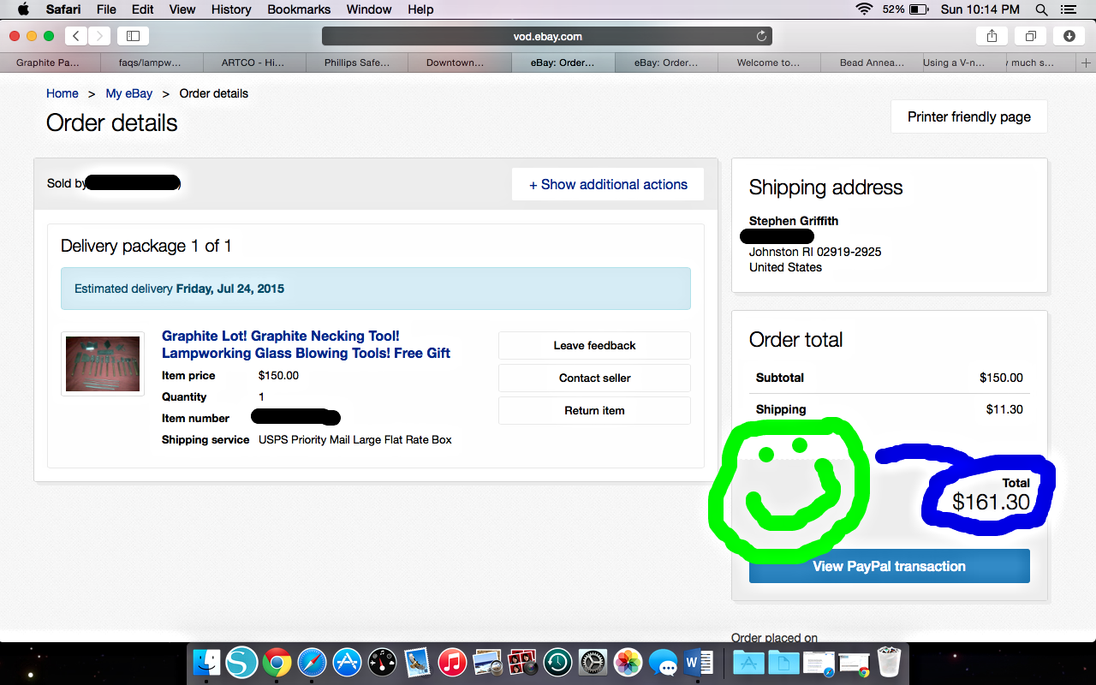Viewport: 1096px width, 685px height.
Task: Switch to the Bead Annea... tab
Action: click(x=871, y=63)
